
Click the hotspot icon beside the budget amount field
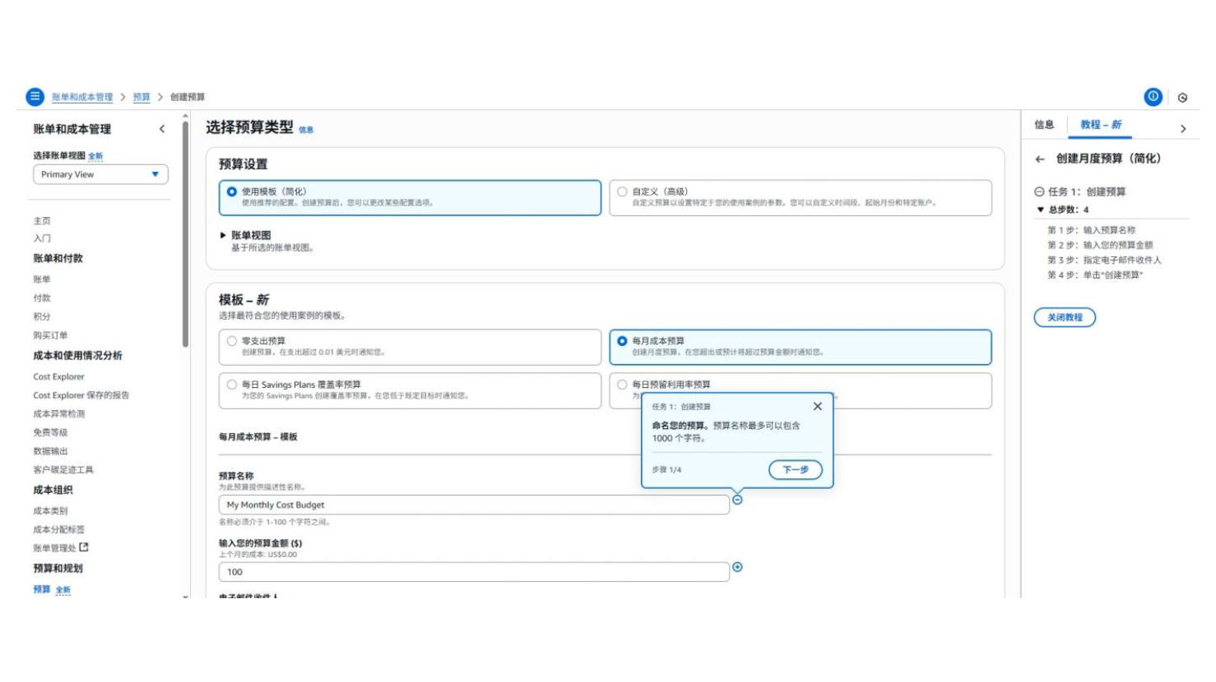tap(737, 567)
